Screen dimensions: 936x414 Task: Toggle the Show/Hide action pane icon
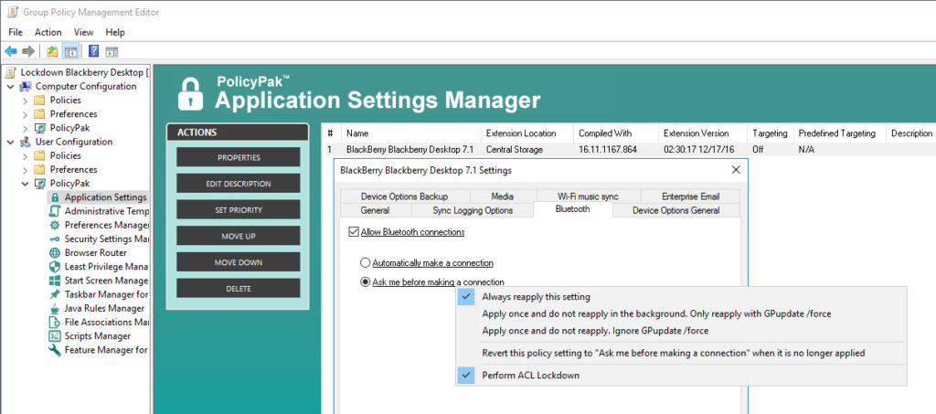(x=112, y=51)
